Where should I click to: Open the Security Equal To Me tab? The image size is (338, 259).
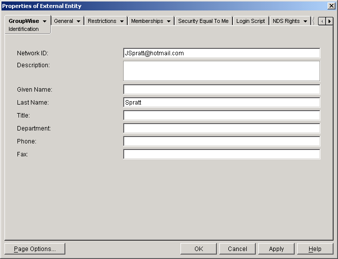tap(203, 21)
